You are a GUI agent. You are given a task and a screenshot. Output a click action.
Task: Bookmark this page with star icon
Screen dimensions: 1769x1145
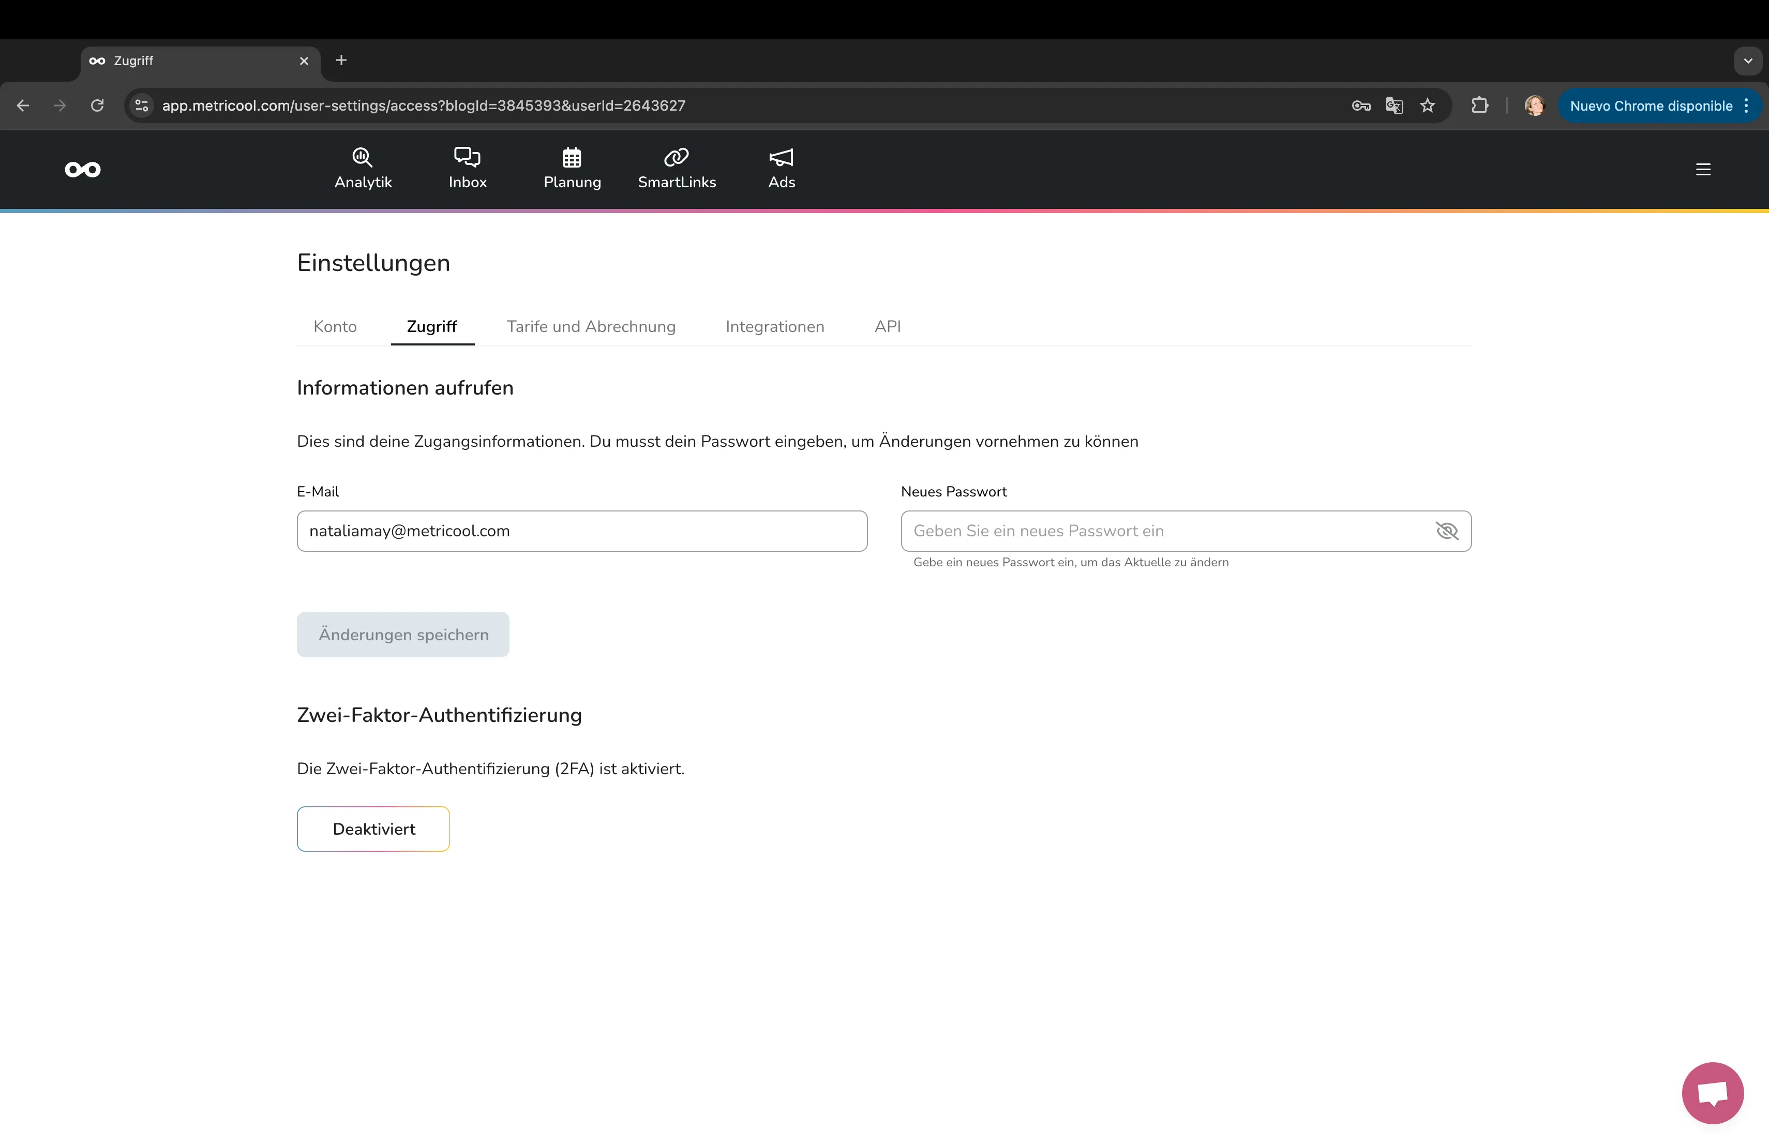point(1427,106)
